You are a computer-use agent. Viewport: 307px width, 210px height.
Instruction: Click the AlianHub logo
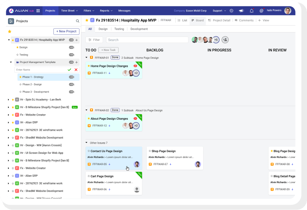21,11
